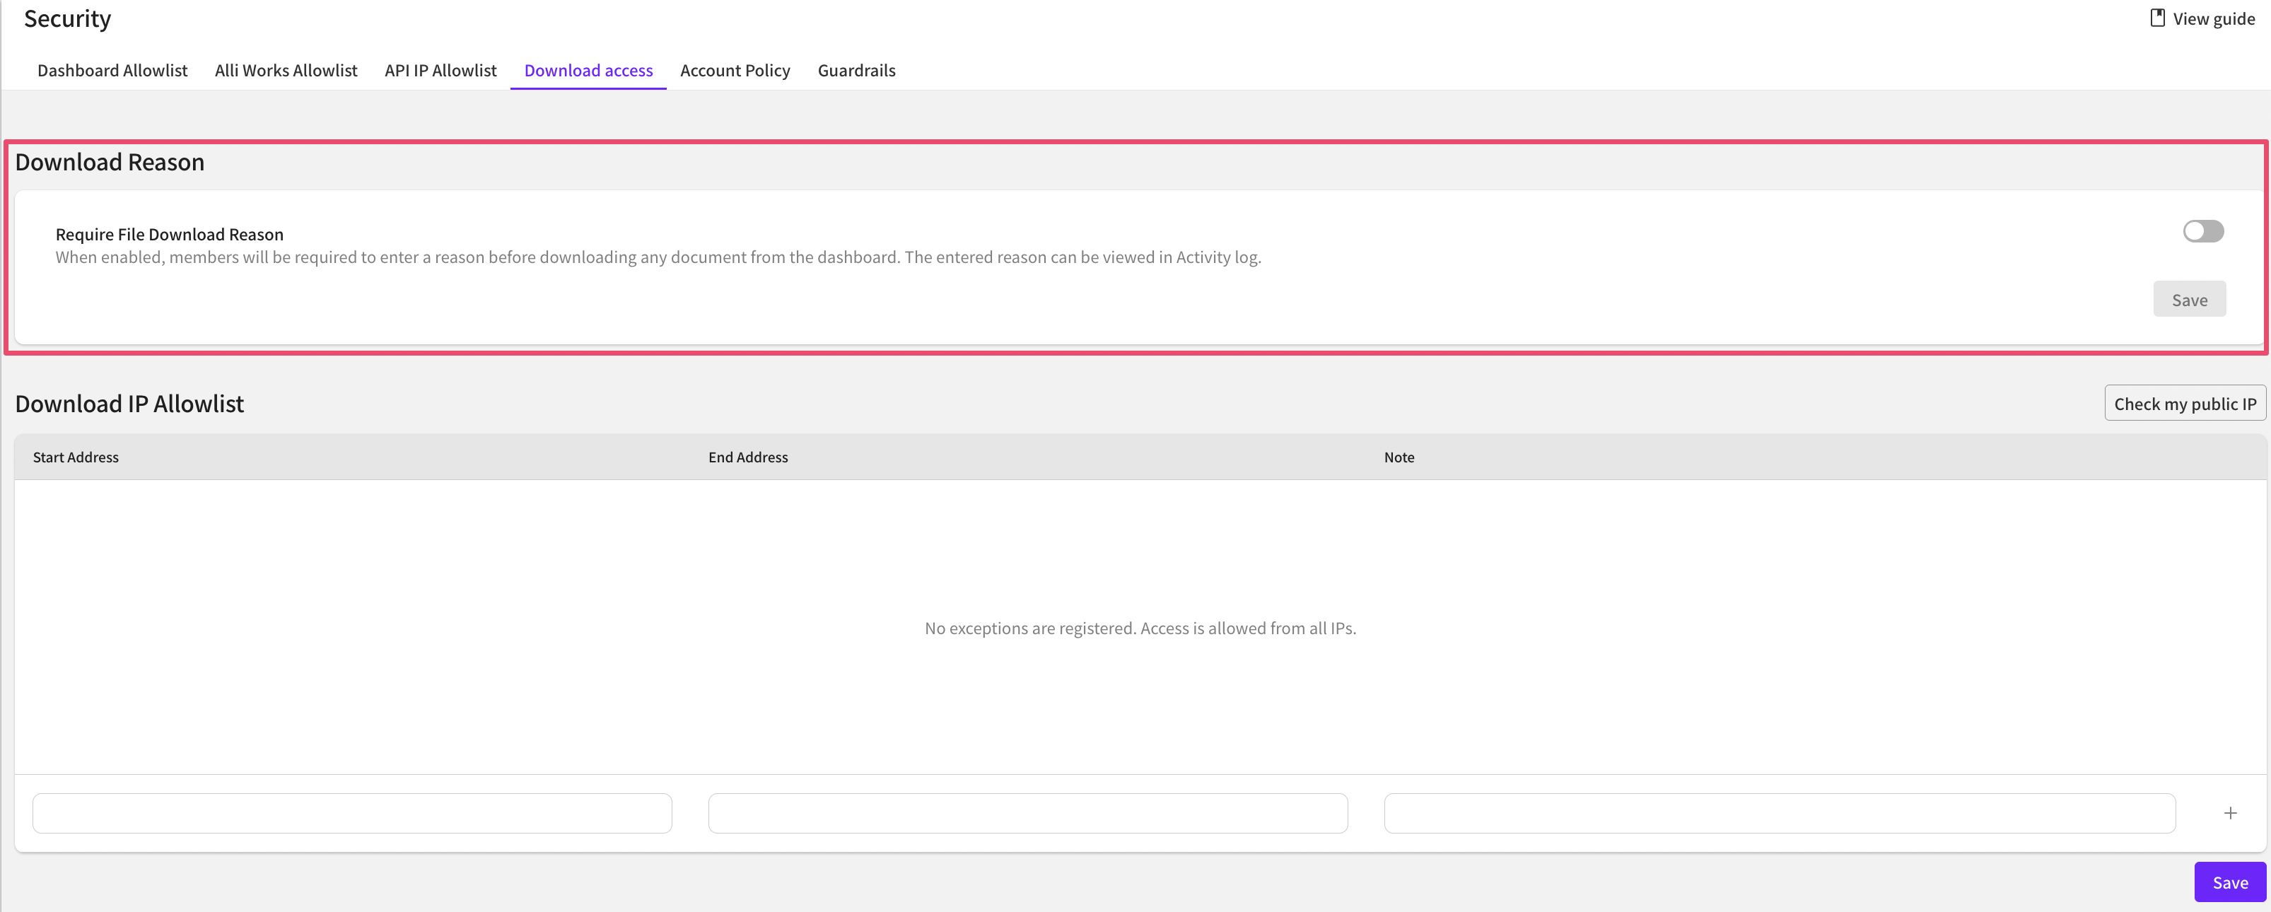
Task: Click the End Address column header
Action: pos(747,457)
